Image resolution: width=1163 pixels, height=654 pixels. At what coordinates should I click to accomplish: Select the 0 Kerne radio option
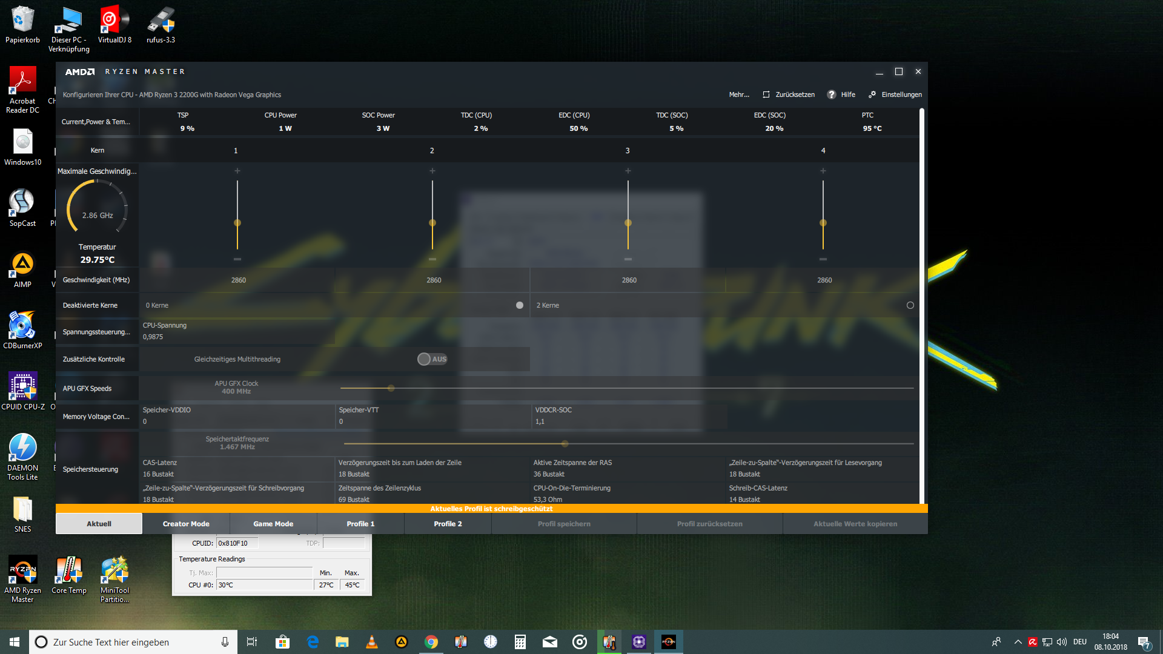pyautogui.click(x=520, y=305)
